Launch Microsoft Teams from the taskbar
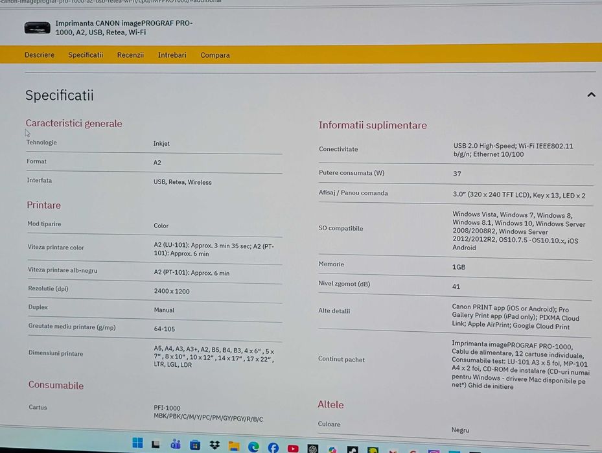The width and height of the screenshot is (602, 453). pyautogui.click(x=176, y=445)
